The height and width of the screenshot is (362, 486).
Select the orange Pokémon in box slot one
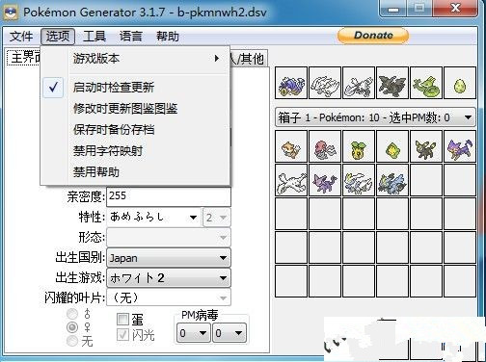click(x=291, y=146)
